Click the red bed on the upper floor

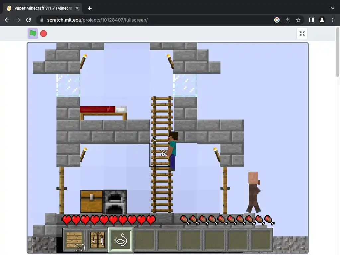point(103,113)
